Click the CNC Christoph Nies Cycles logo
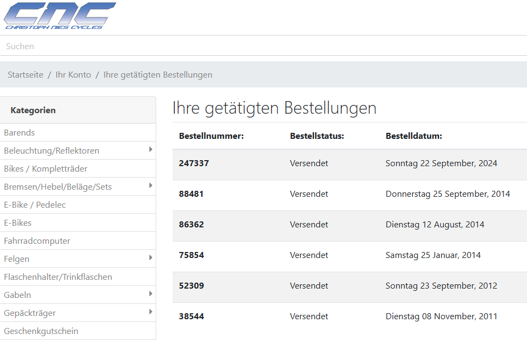527x340 pixels. (x=60, y=16)
